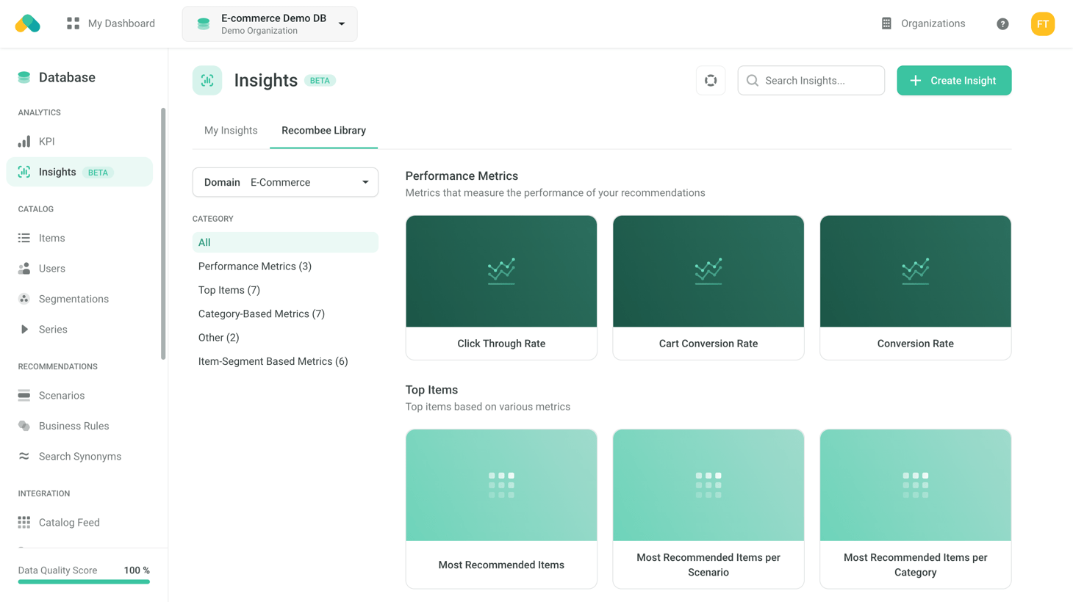Select the Recombee Library tab
This screenshot has width=1073, height=602.
[x=323, y=131]
